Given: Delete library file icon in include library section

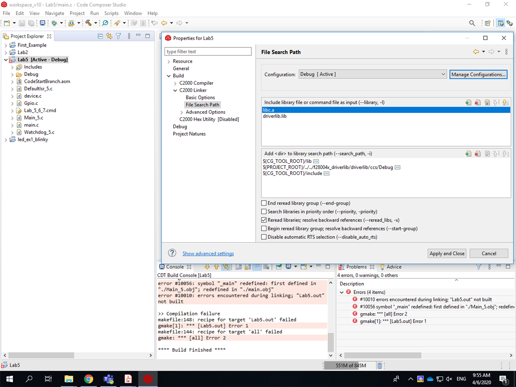Looking at the screenshot, I should [x=477, y=102].
